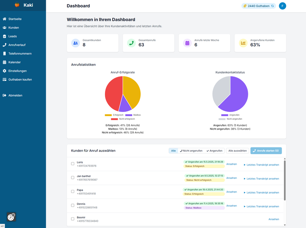The width and height of the screenshot is (306, 228).
Task: Click the Gesamtkunden people icon
Action: coord(75,43)
